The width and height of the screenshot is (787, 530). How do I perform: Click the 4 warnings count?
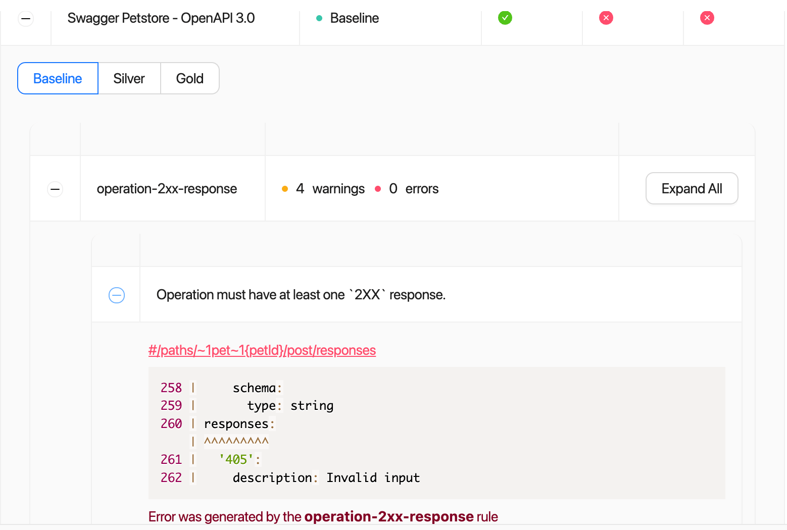click(330, 189)
